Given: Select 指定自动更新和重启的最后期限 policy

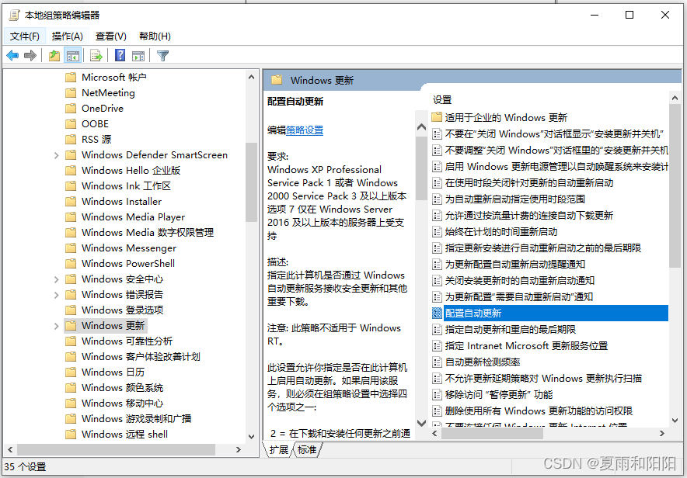Looking at the screenshot, I should point(511,329).
